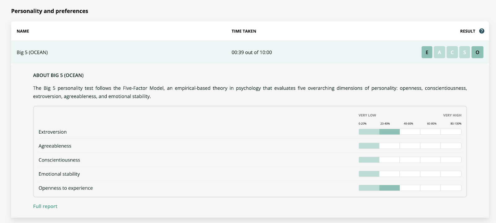Select the Openness to experience trait label
This screenshot has width=496, height=223.
[x=66, y=188]
